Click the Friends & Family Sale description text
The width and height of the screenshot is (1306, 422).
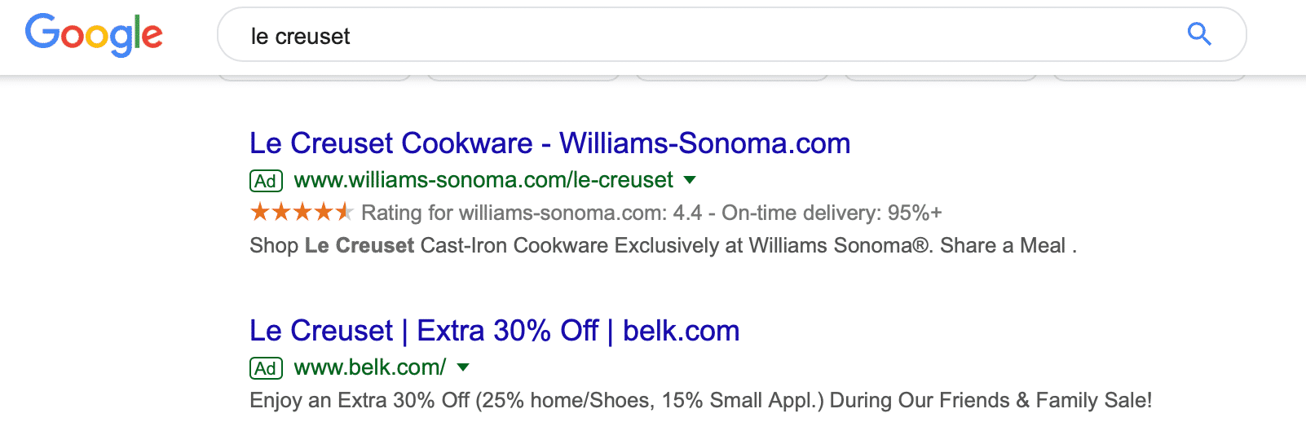(x=700, y=400)
